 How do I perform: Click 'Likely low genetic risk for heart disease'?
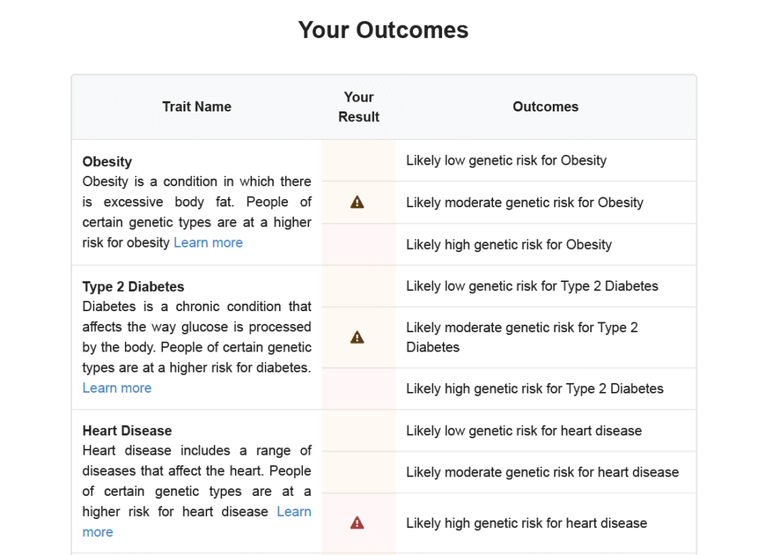[x=524, y=430]
